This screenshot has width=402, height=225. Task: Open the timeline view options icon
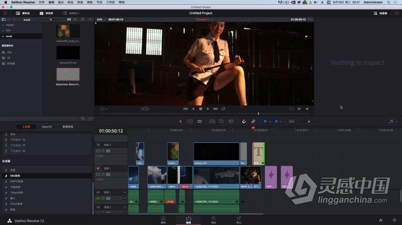tap(291, 122)
